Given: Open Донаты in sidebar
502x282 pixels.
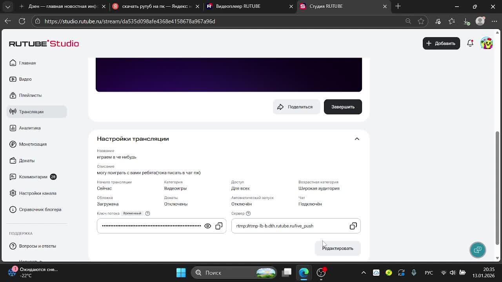Looking at the screenshot, I should tap(37, 161).
